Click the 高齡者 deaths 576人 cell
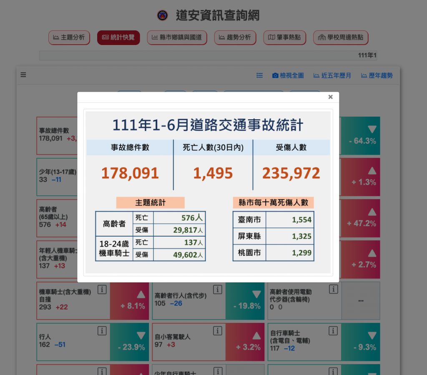 179,217
